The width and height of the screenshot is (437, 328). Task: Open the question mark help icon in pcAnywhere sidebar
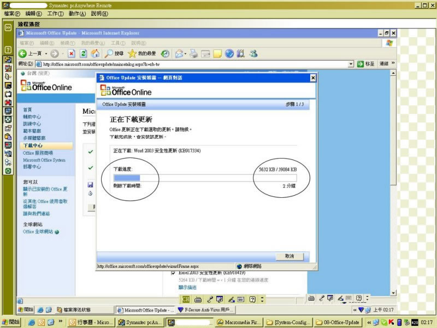click(x=8, y=50)
